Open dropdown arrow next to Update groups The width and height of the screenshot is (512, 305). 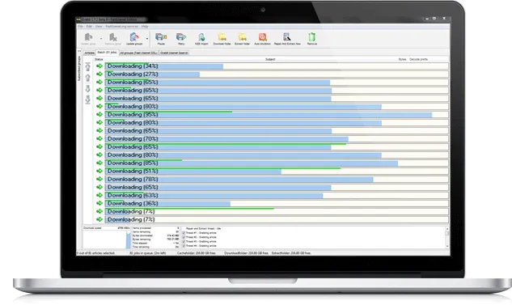[147, 39]
